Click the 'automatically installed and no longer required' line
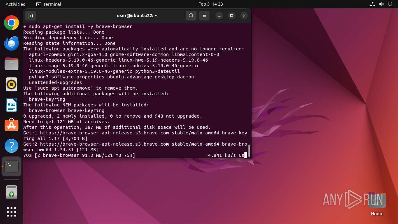The height and width of the screenshot is (224, 398). [134, 49]
